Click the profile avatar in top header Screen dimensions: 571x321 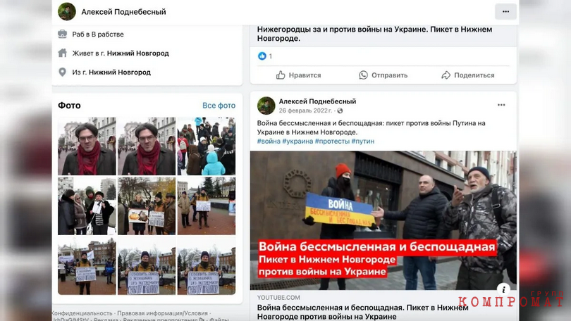(x=67, y=11)
